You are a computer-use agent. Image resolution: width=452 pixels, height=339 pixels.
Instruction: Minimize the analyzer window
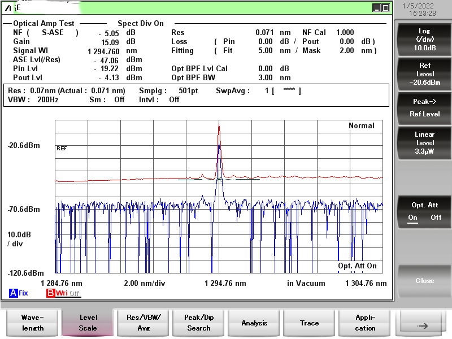tap(376, 8)
